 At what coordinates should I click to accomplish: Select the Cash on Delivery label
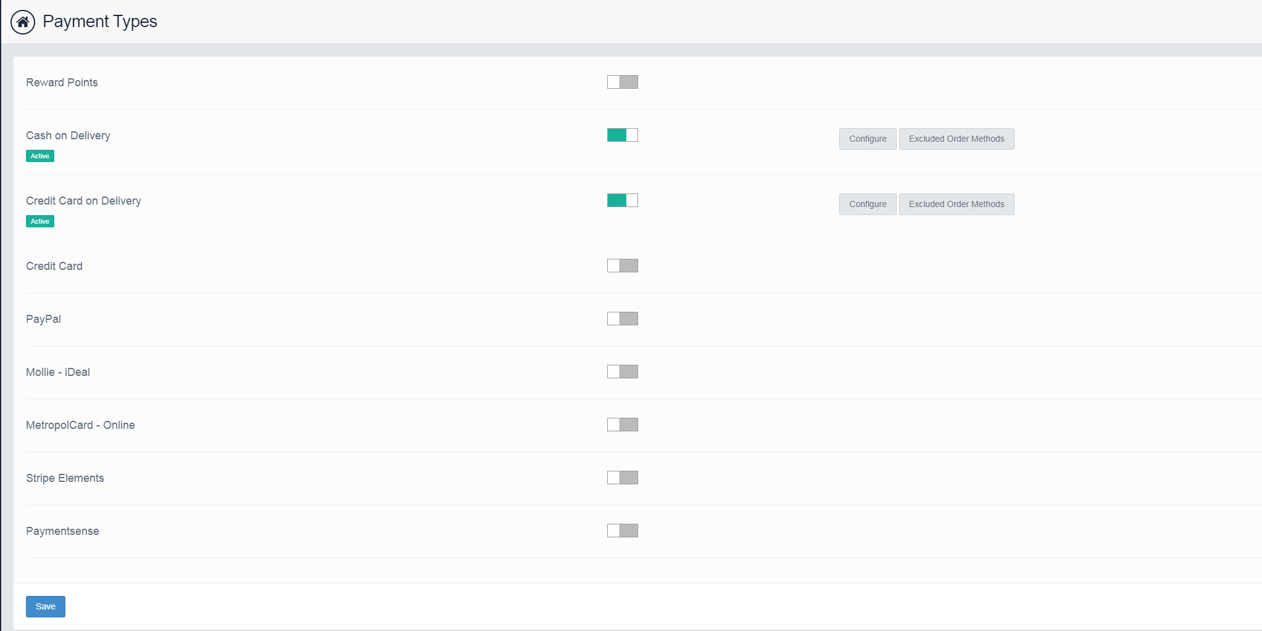68,136
